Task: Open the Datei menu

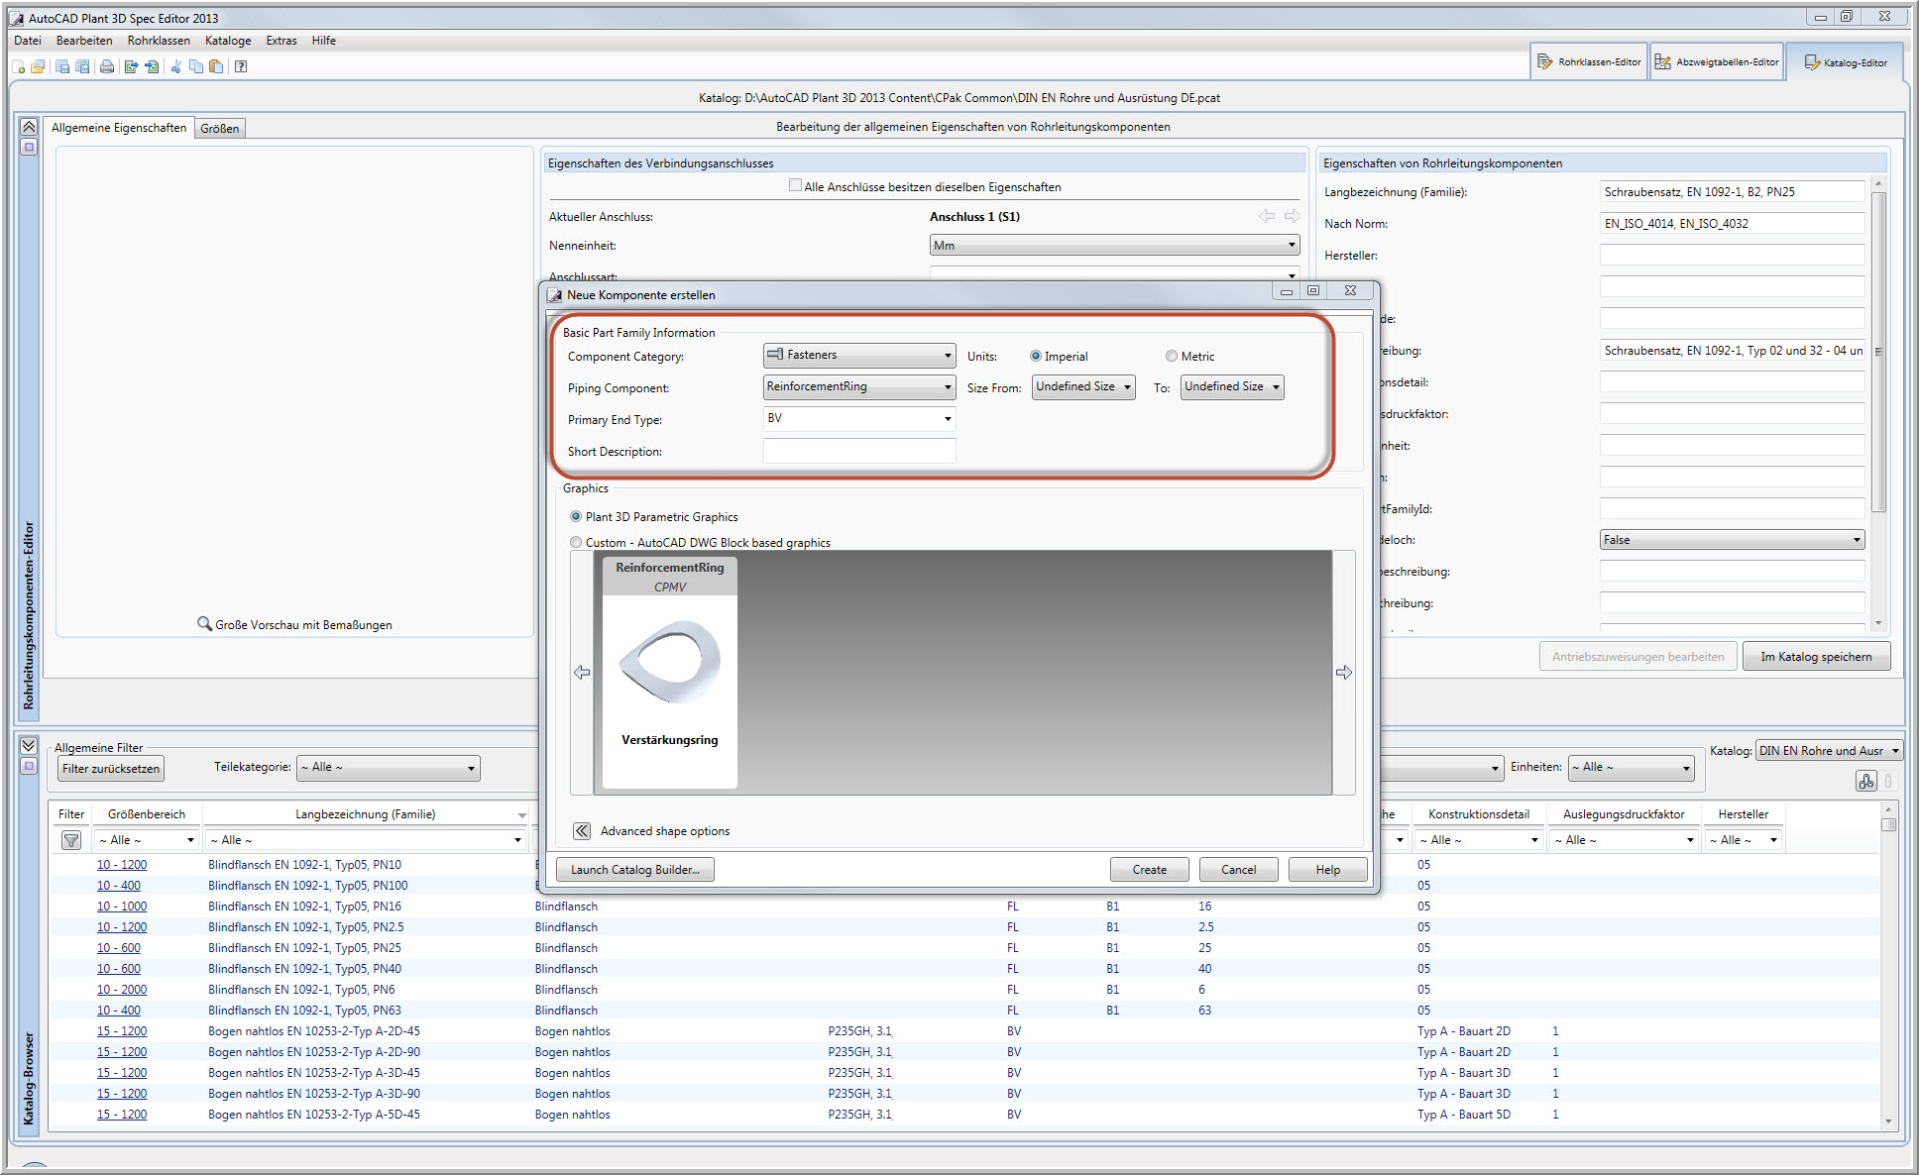Action: tap(28, 41)
